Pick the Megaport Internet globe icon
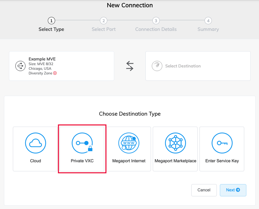This screenshot has width=259, height=209. click(x=129, y=143)
